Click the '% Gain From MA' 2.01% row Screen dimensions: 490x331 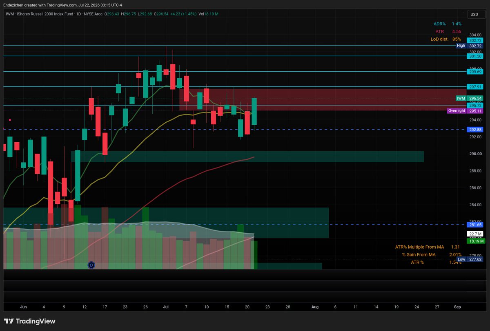click(432, 255)
